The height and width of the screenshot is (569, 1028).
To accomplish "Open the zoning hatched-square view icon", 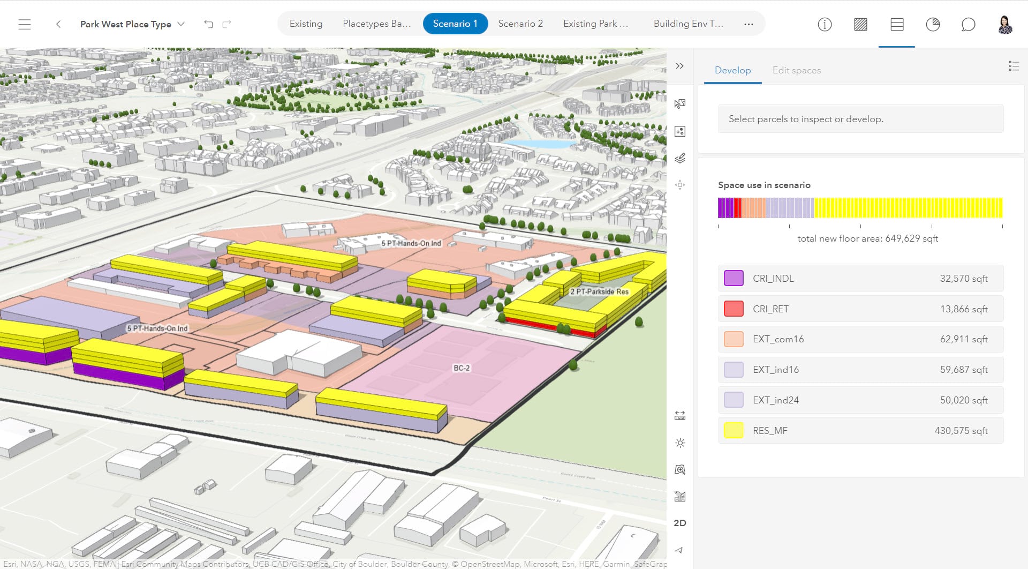I will pos(860,25).
